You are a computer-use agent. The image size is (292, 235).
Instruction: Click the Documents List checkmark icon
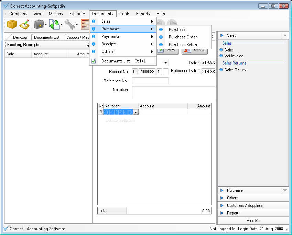click(94, 61)
